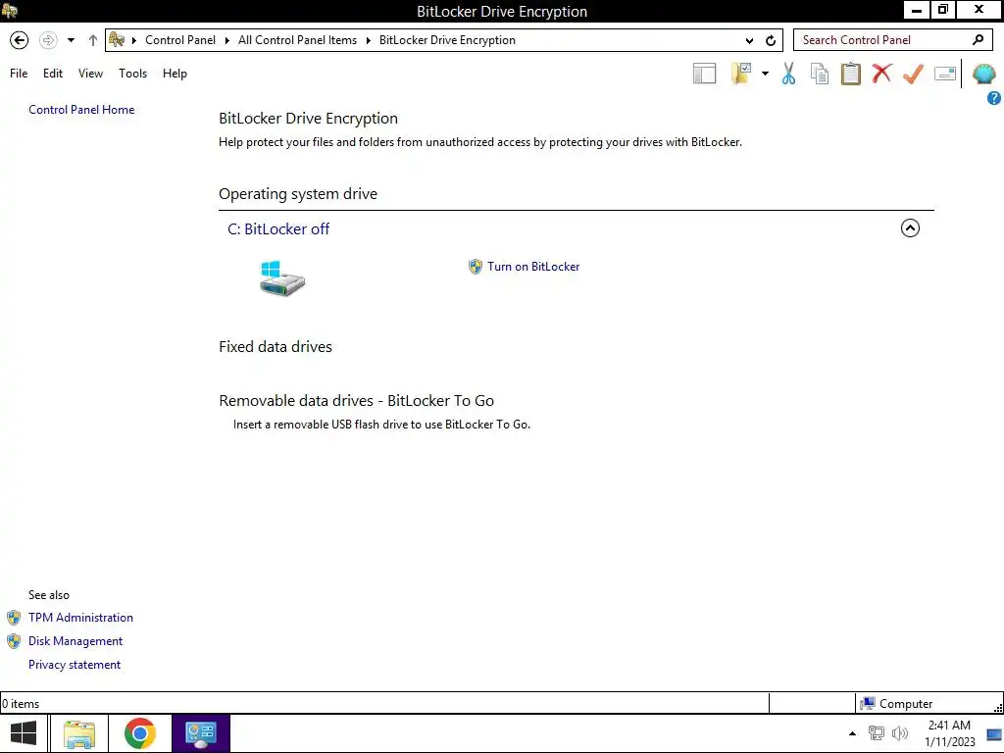Image resolution: width=1004 pixels, height=753 pixels.
Task: Expand the breadcrumb arrow after Control Panel
Action: [x=226, y=40]
